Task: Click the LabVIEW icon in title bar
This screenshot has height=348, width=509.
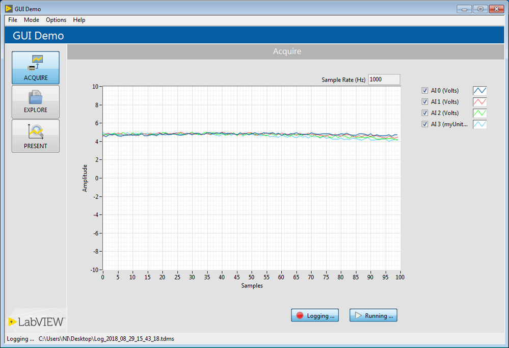Action: (8, 9)
